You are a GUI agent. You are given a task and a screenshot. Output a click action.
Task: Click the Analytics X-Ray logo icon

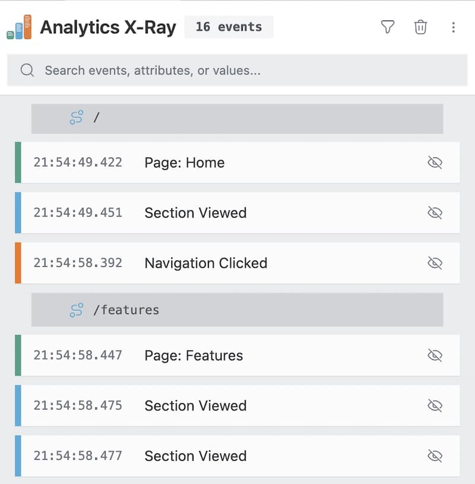[19, 27]
